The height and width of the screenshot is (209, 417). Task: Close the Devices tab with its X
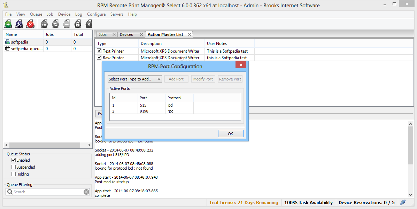pyautogui.click(x=141, y=34)
